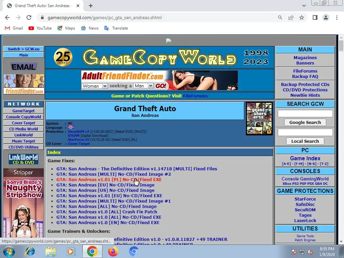This screenshot has width=344, height=258.
Task: Open Game Index link
Action: 305,159
